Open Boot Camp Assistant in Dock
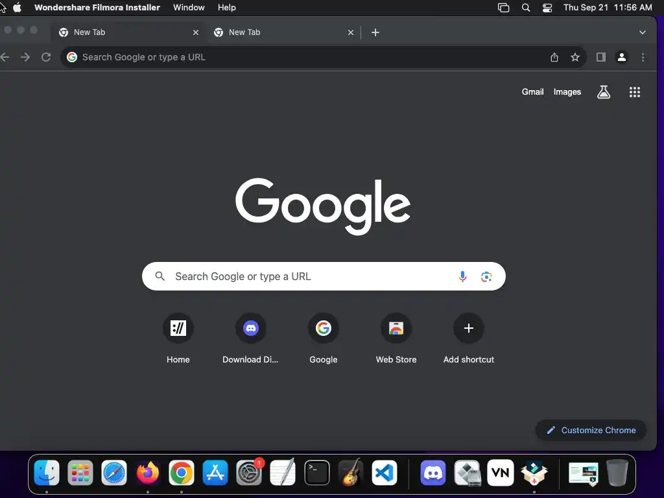Screen dimensions: 664x498 click(467, 473)
